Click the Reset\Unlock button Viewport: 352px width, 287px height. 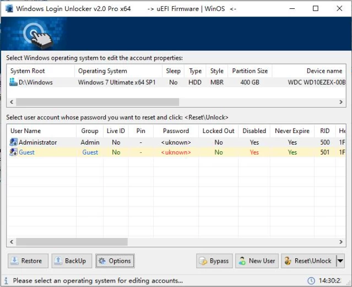[308, 261]
